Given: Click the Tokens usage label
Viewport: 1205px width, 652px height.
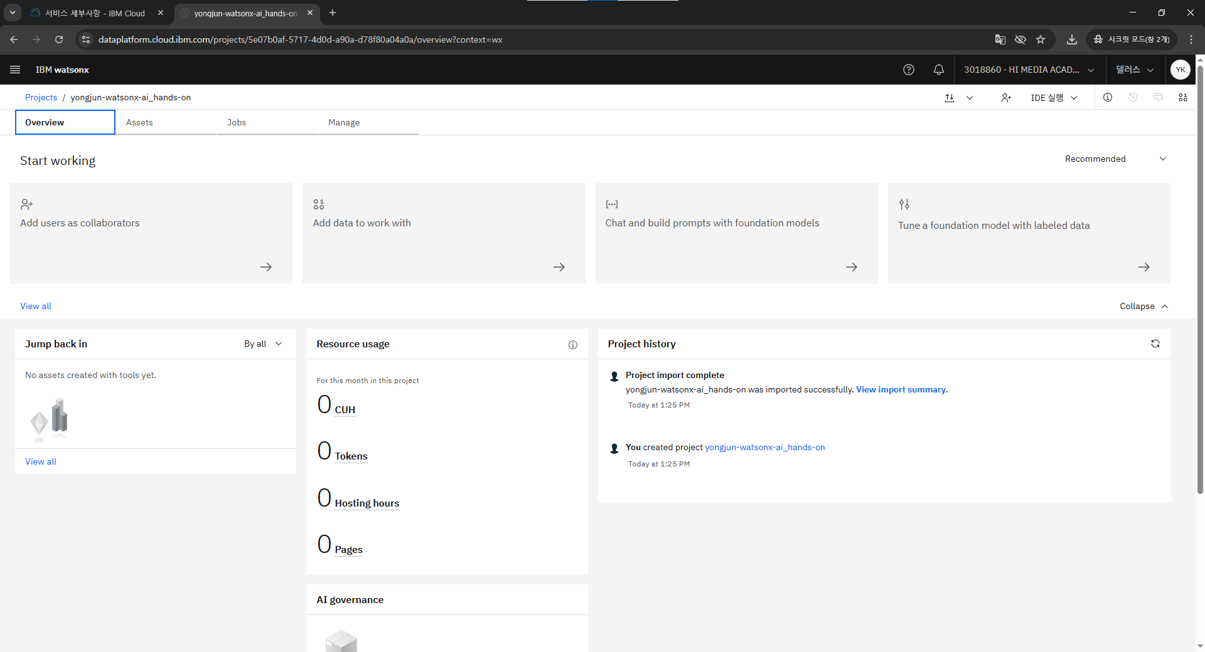Looking at the screenshot, I should 351,456.
